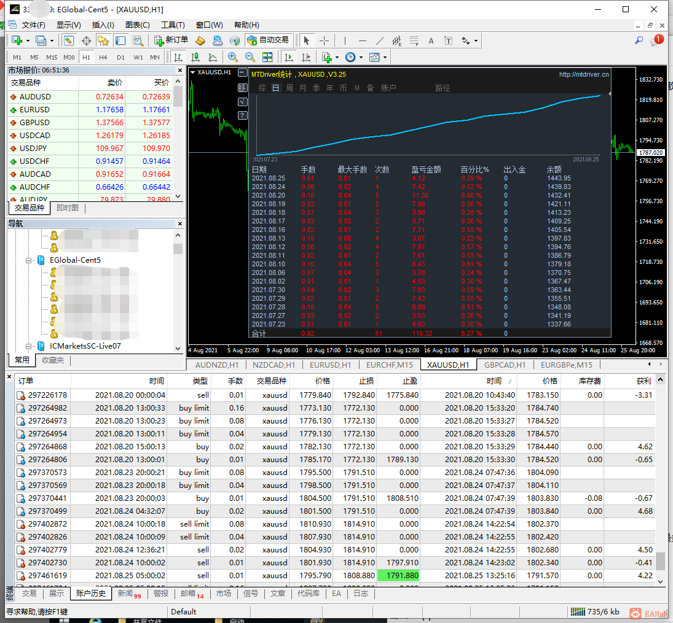
Task: Select the vertical line drawing tool
Action: tap(345, 41)
